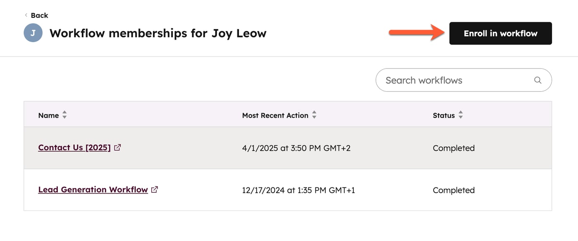Click Joy Leow's circular avatar icon

33,33
